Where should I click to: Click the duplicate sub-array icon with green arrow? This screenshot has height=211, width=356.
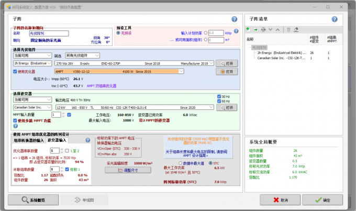[x=255, y=29]
